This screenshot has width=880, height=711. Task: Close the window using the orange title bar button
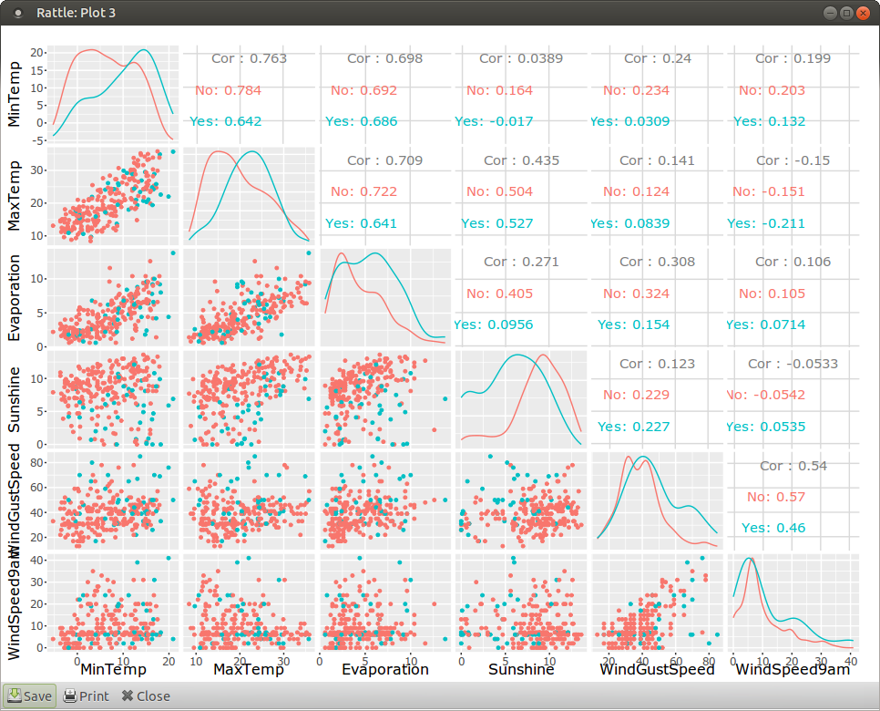click(863, 13)
